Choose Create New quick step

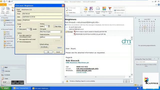(71, 12)
